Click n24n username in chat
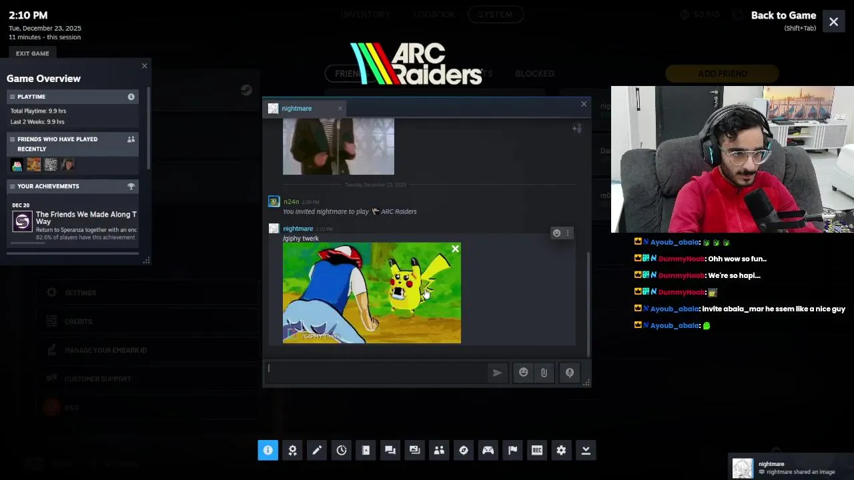This screenshot has height=480, width=854. pyautogui.click(x=291, y=201)
